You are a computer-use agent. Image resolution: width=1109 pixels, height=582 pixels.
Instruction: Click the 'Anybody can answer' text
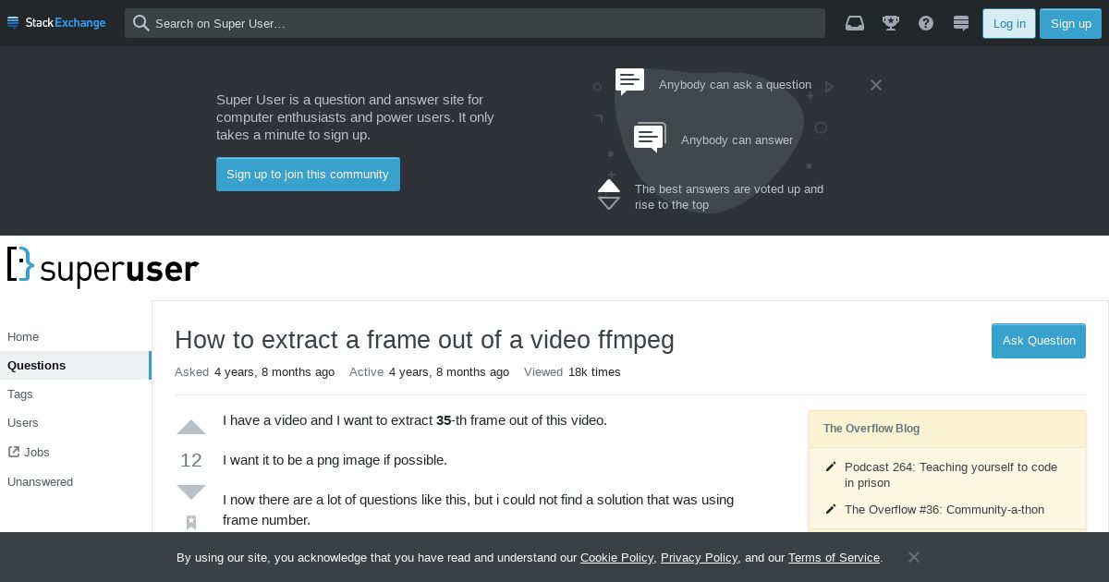pos(737,139)
